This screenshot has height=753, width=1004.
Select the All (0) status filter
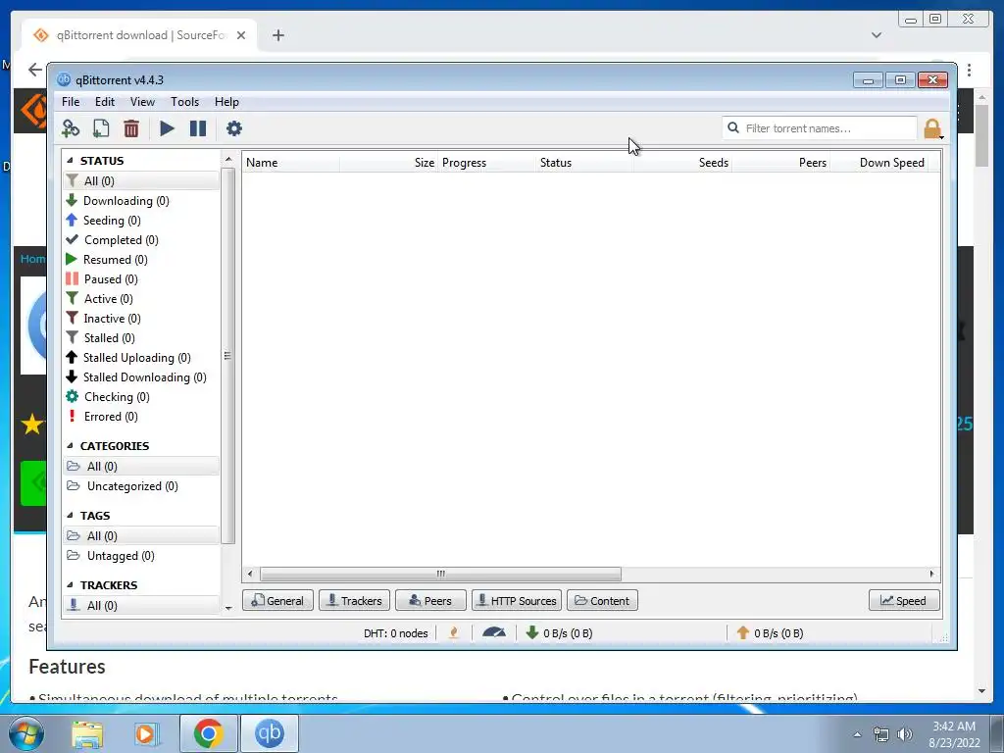pos(141,181)
